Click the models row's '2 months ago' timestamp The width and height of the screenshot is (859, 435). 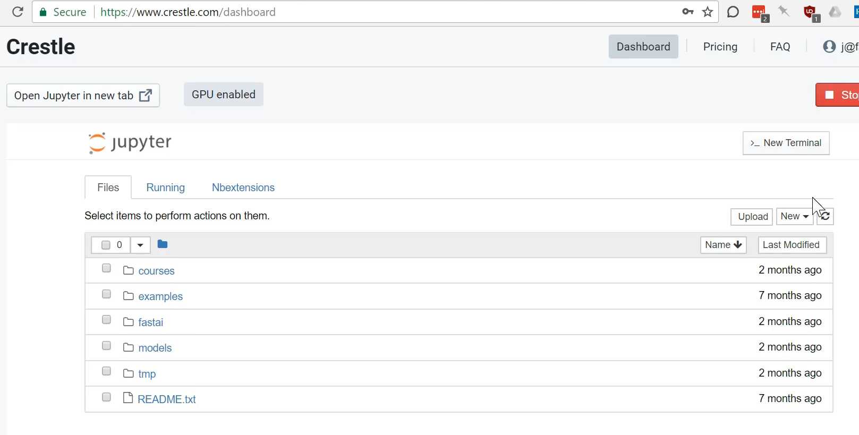pyautogui.click(x=790, y=347)
